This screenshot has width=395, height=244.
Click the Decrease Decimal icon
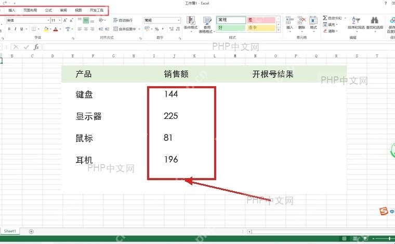[178, 29]
